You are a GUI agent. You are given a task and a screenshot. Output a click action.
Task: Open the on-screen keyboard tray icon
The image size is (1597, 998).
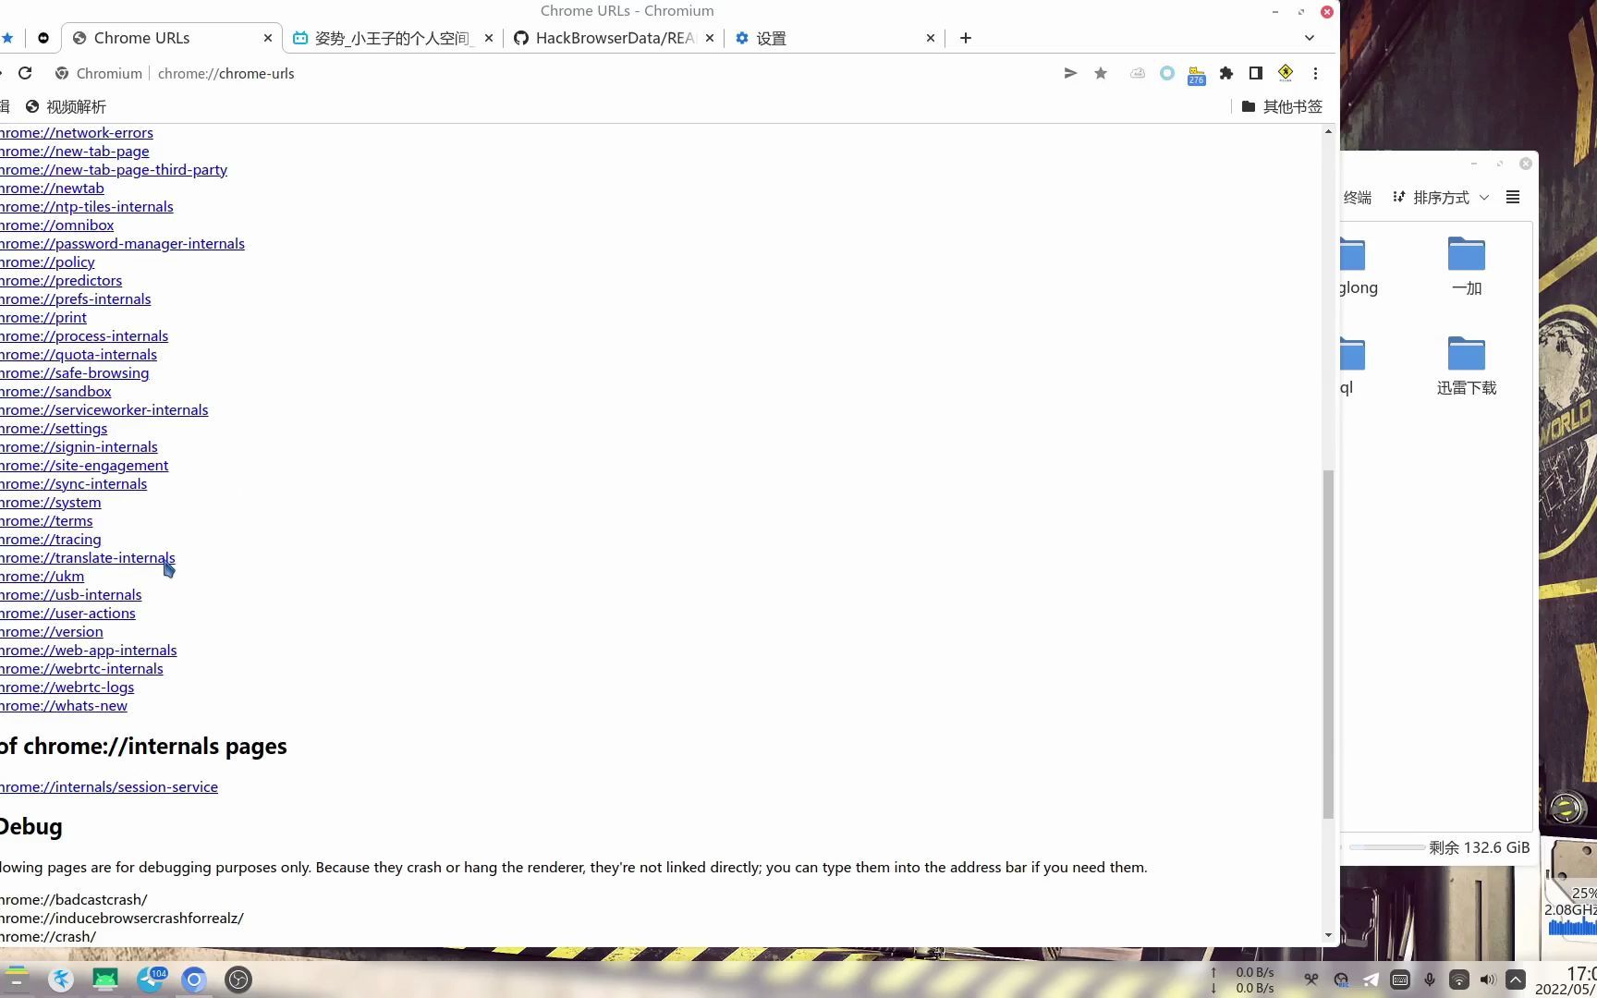pos(1400,980)
